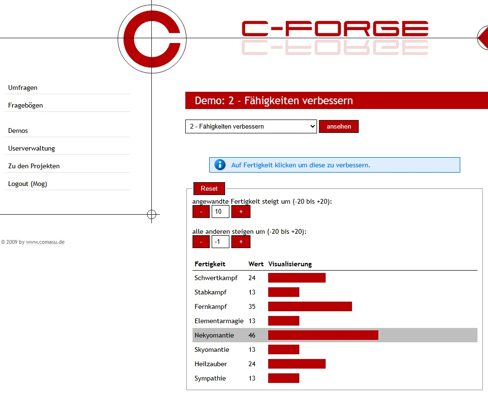Click the info message about Fertigkeit
Viewport: 488px width, 403px height.
point(301,165)
